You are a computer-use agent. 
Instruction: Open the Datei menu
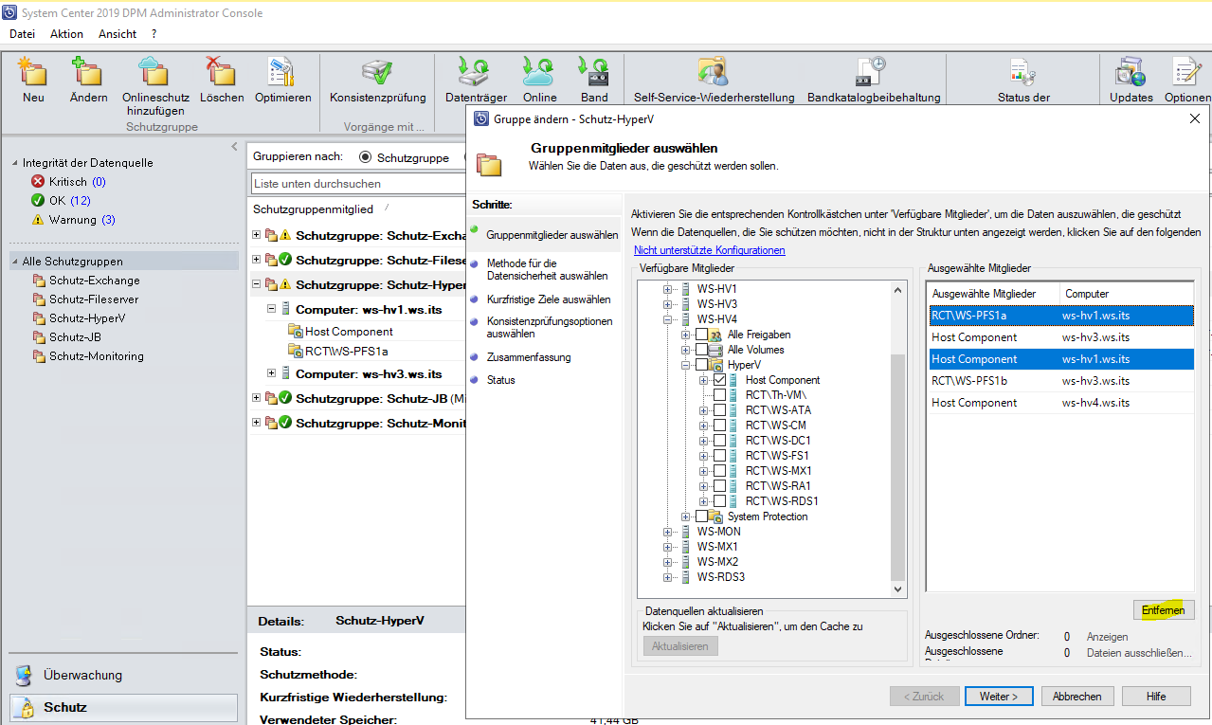click(22, 34)
